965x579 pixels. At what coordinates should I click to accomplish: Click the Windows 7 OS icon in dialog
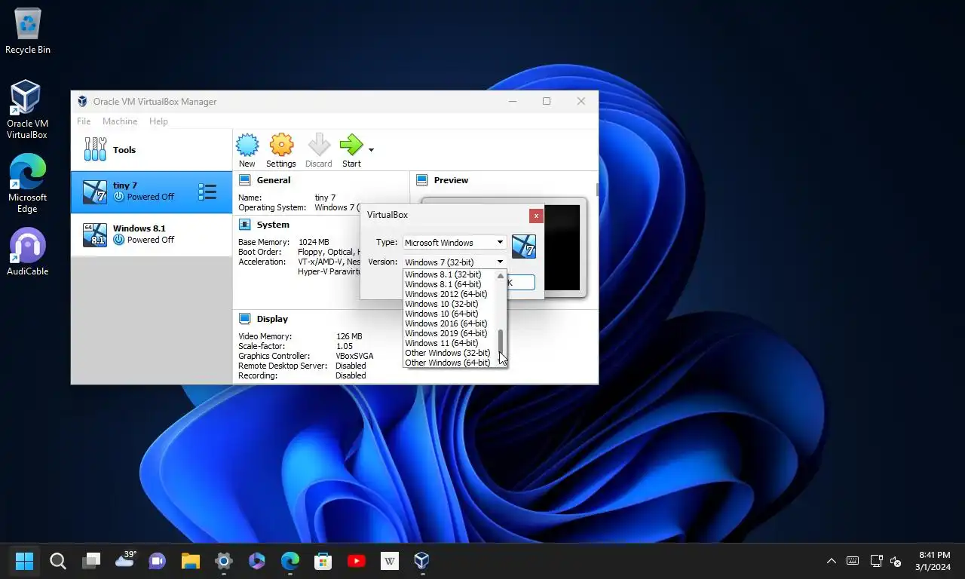click(524, 247)
